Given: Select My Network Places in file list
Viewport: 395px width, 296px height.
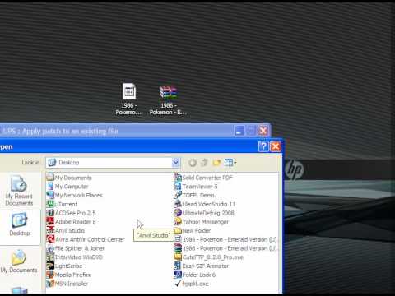Looking at the screenshot, I should pos(74,195).
